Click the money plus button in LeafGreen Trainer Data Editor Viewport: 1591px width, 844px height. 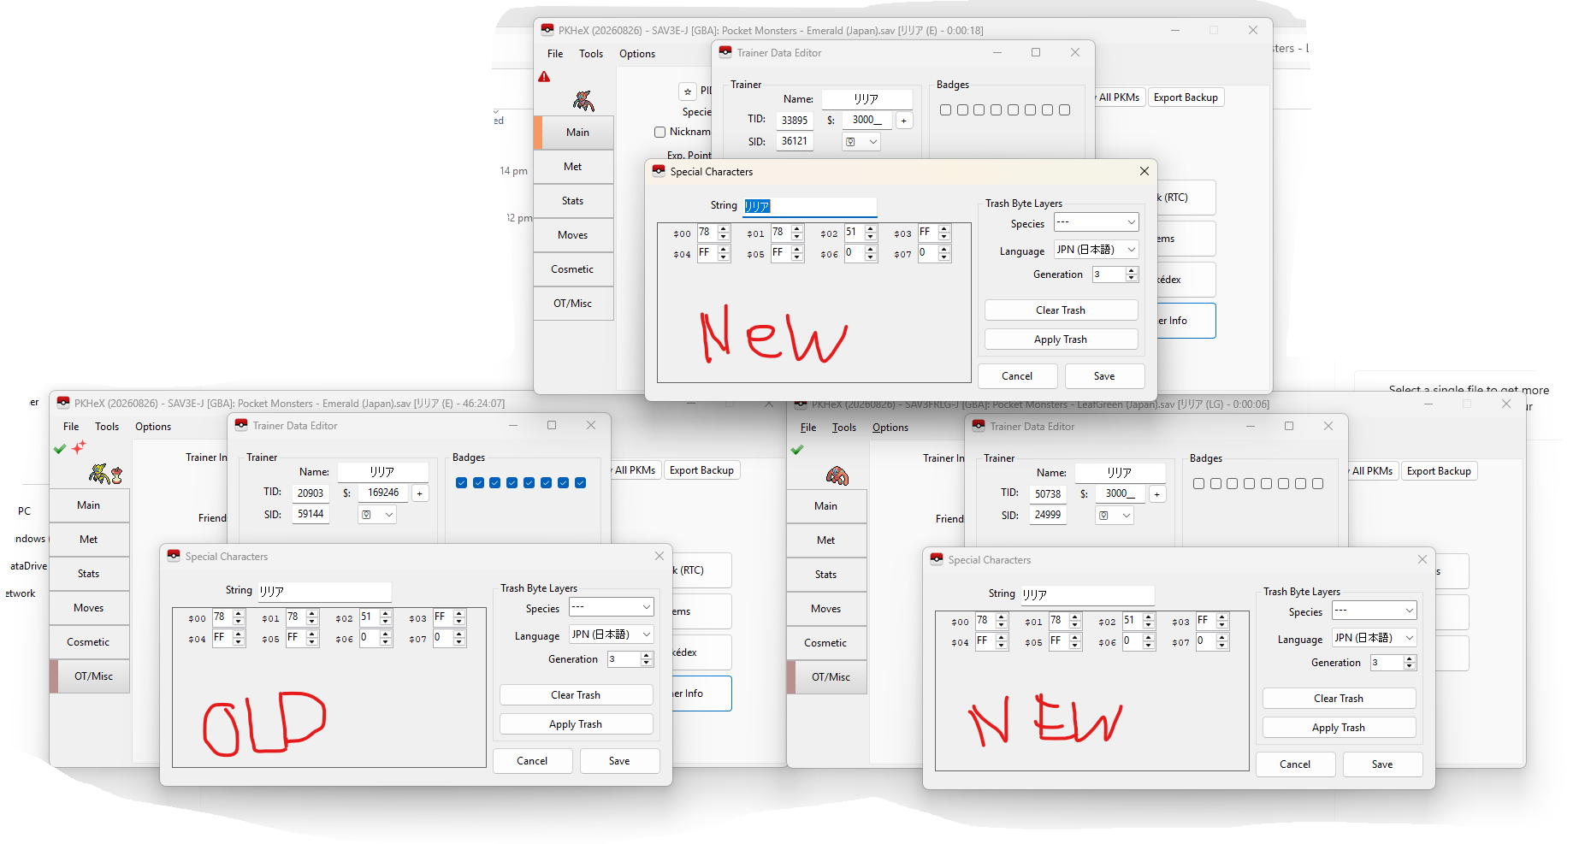(1157, 494)
